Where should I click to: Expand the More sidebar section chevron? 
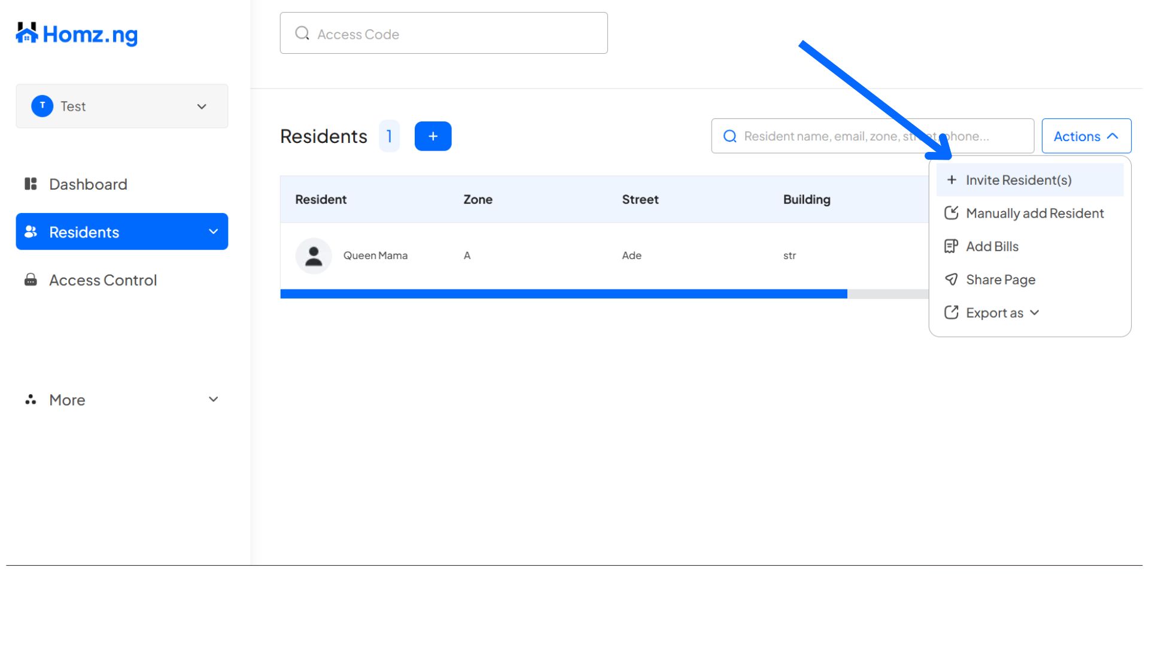point(213,400)
